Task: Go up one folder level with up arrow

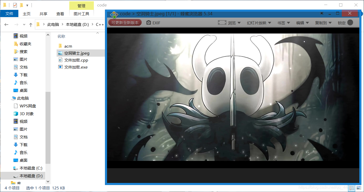Action: coord(31,25)
